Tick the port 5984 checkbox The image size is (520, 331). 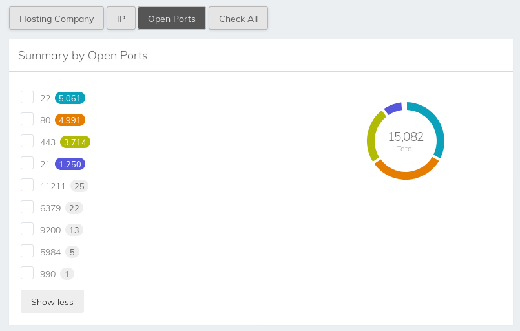coord(27,251)
